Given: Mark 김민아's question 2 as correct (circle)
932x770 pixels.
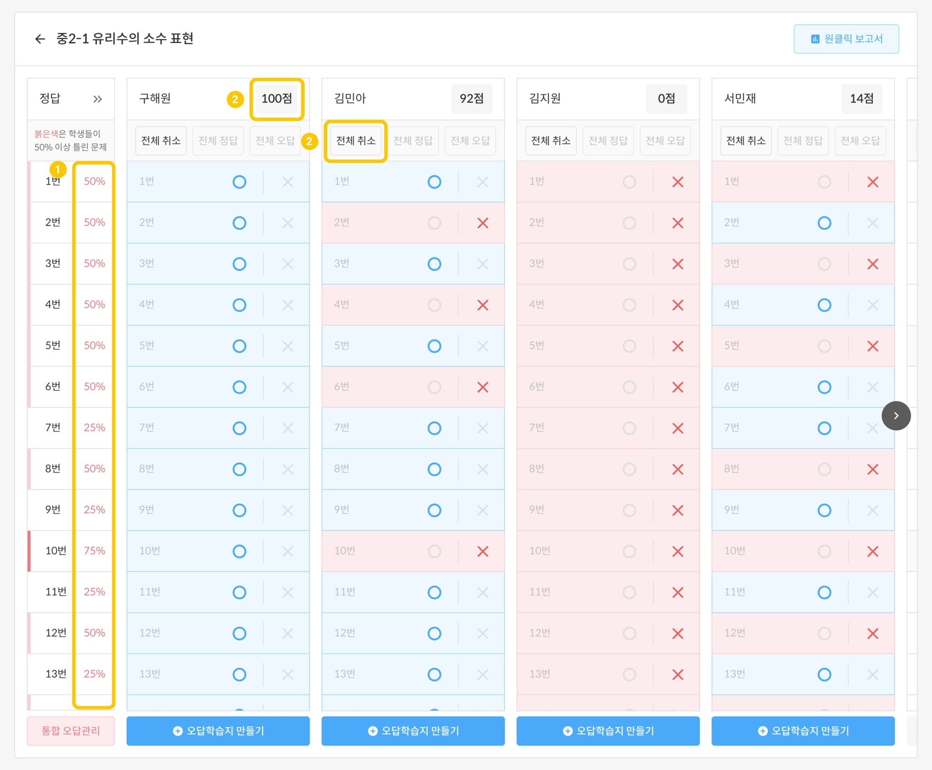Looking at the screenshot, I should pyautogui.click(x=434, y=223).
